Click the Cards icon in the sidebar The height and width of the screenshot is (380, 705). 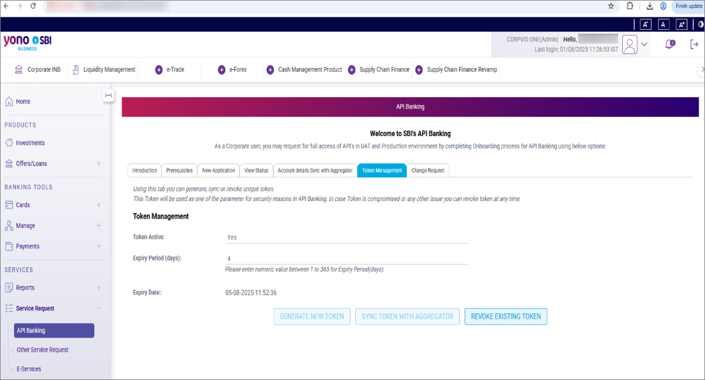[x=9, y=205]
